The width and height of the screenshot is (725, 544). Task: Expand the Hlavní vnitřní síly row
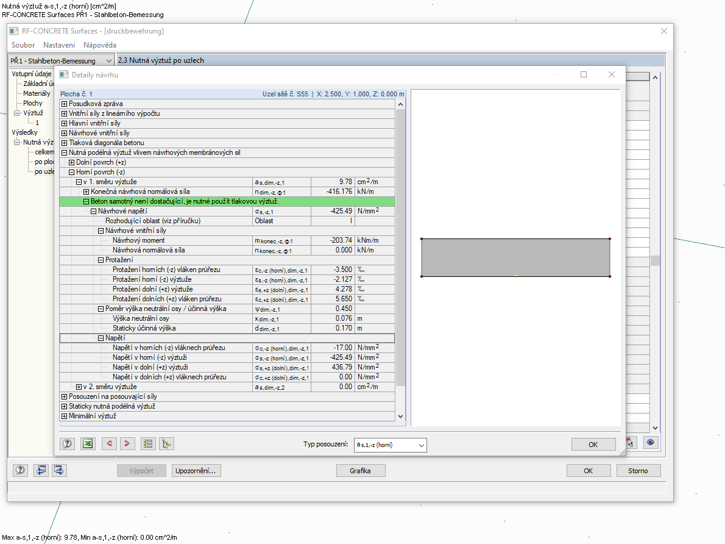click(x=64, y=123)
